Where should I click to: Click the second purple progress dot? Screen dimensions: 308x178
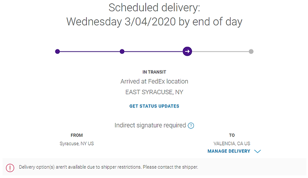tap(122, 51)
